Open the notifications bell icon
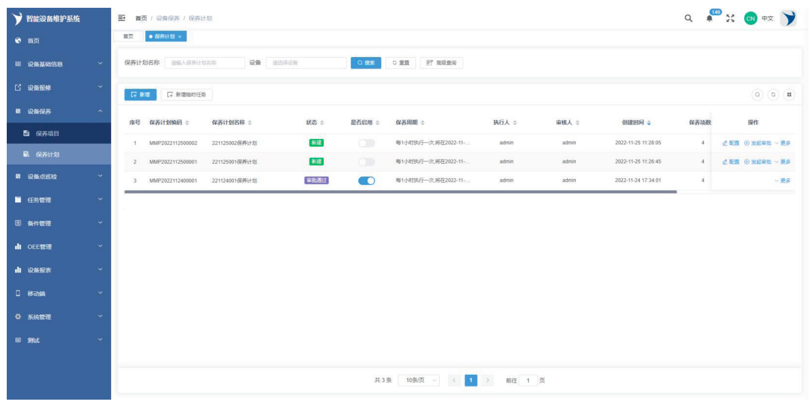Viewport: 810px width, 409px height. 709,19
